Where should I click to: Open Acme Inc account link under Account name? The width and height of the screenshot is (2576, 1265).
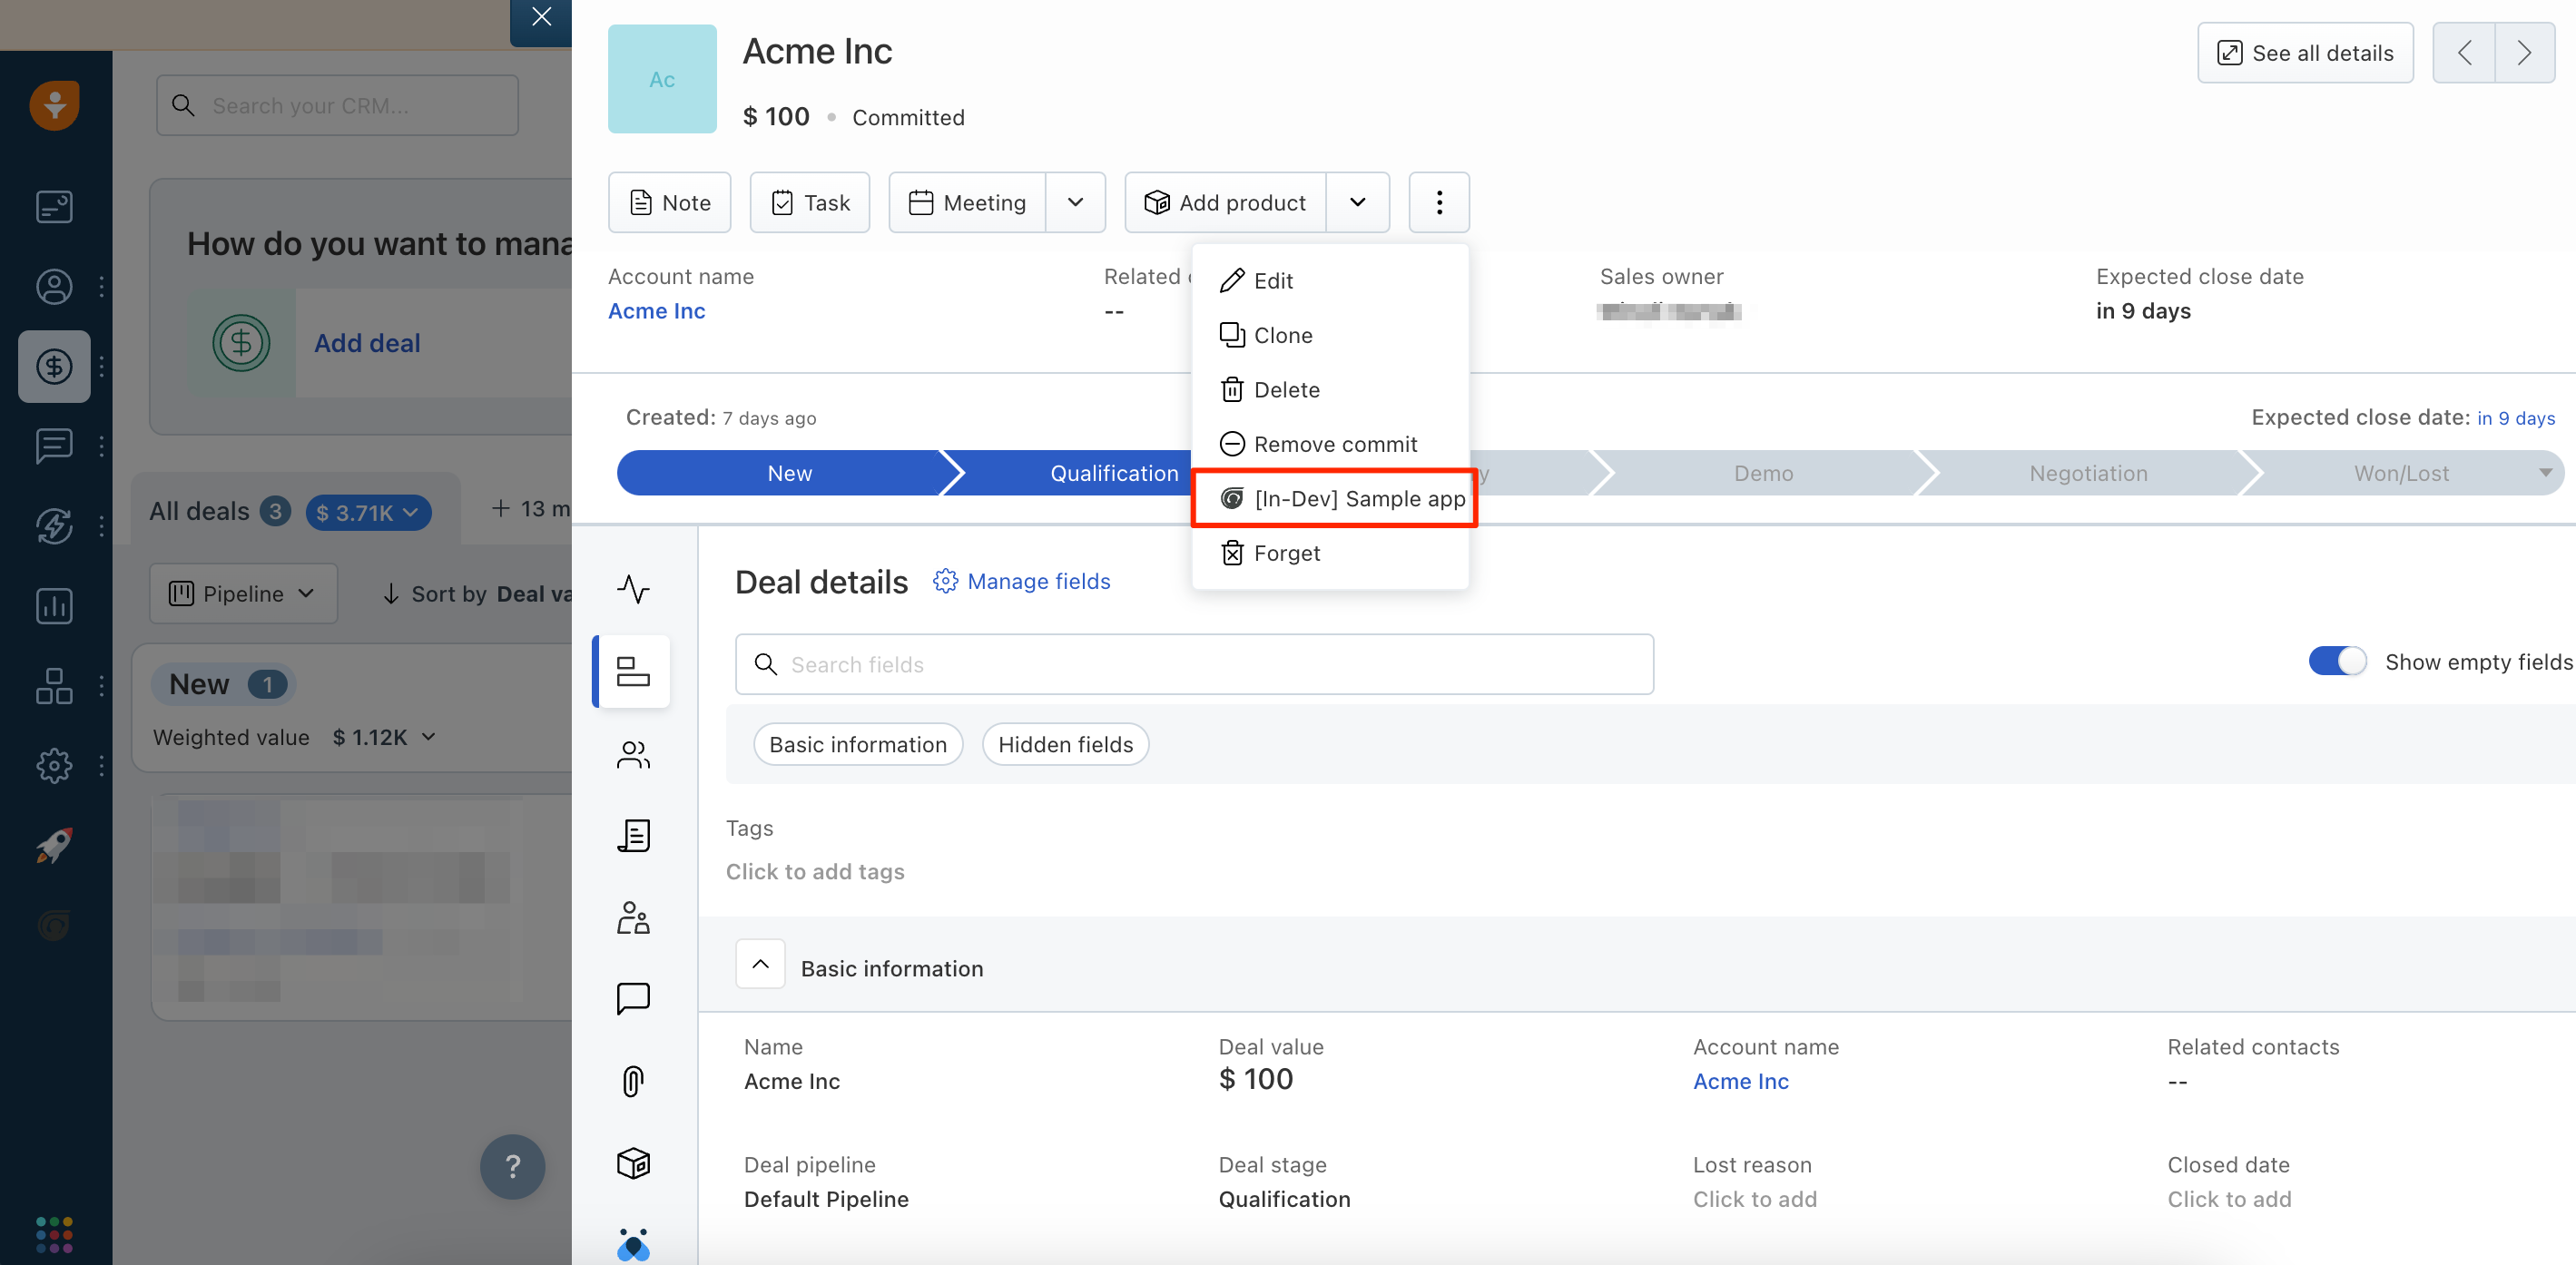point(656,311)
